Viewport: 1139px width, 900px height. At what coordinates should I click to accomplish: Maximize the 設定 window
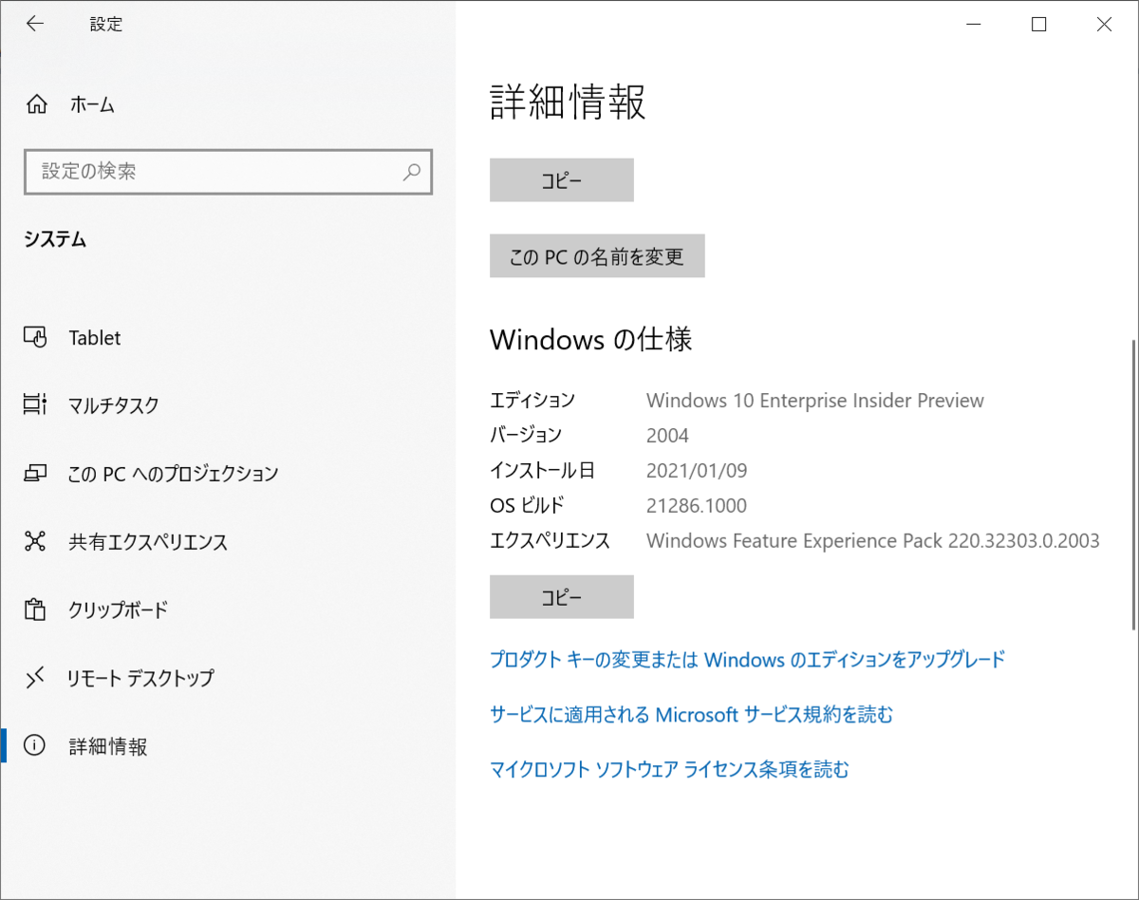click(1038, 25)
